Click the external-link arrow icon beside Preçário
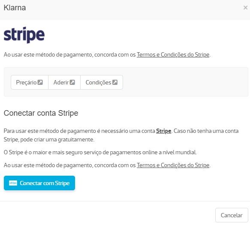The width and height of the screenshot is (250, 225). click(40, 82)
